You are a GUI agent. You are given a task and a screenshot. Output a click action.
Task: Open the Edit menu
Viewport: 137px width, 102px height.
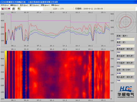[14, 5]
